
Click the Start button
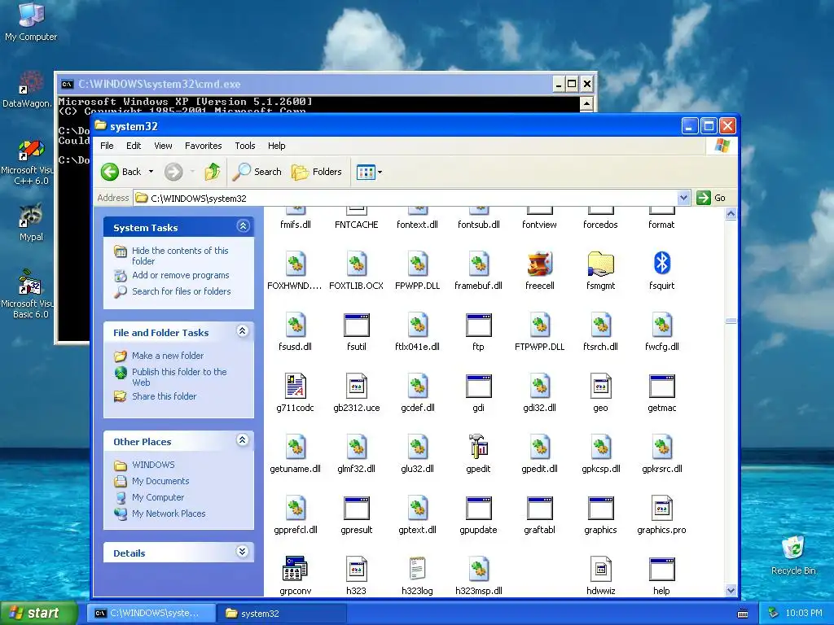pos(39,614)
